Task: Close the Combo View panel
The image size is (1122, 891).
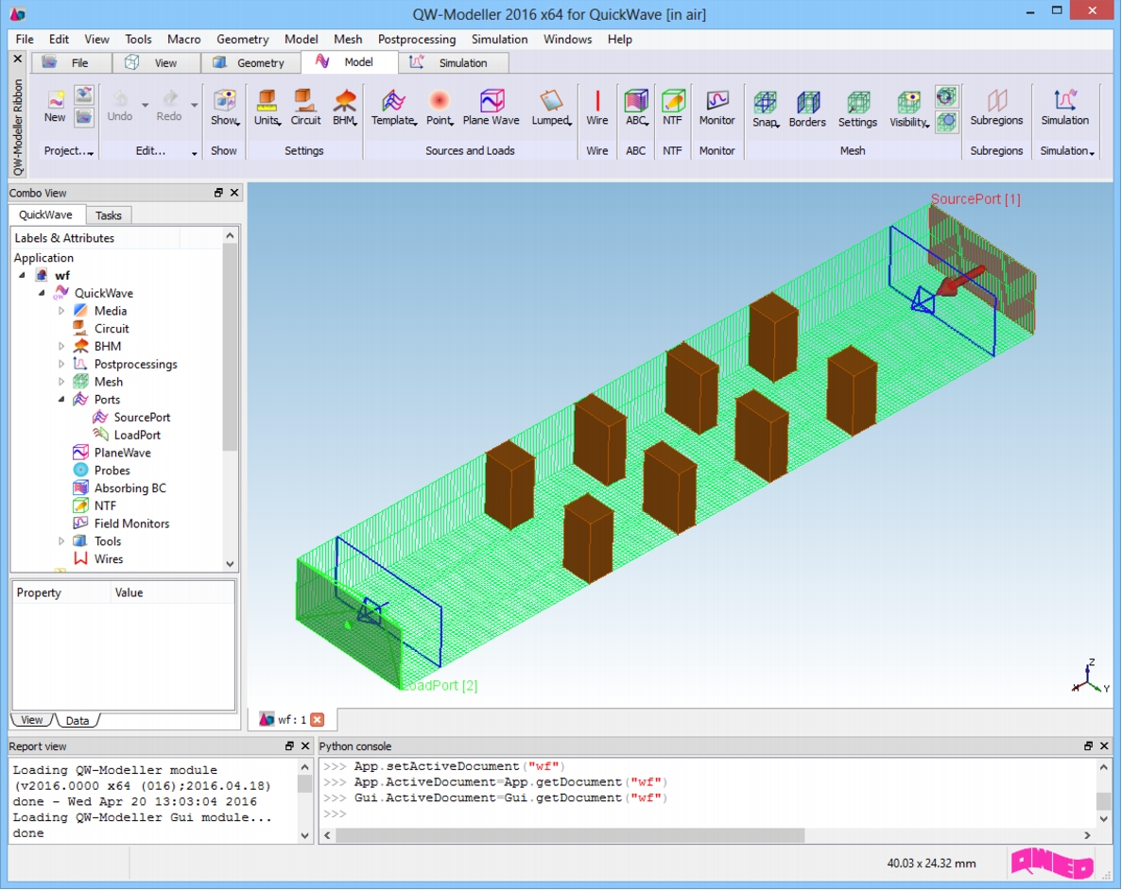Action: (234, 193)
